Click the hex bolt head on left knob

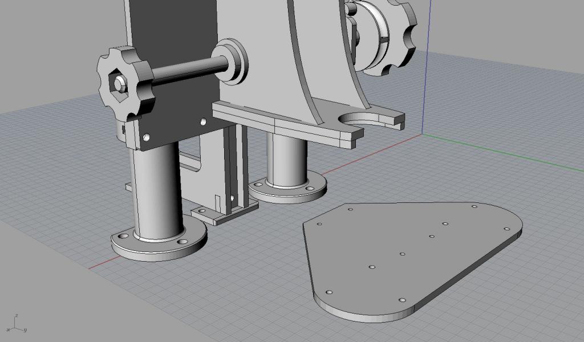coord(119,84)
